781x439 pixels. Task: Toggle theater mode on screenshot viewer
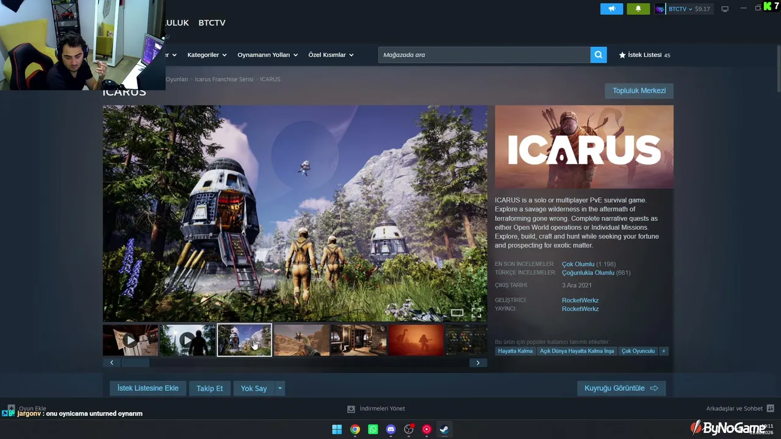457,313
